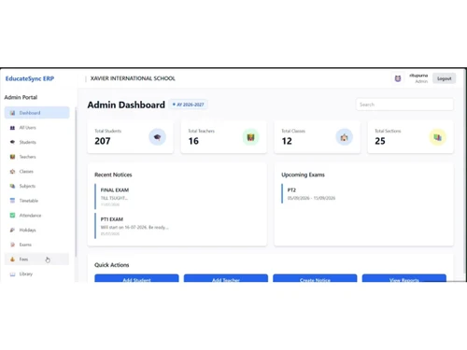467x350 pixels.
Task: Open the Attendance sidebar item
Action: 36,216
